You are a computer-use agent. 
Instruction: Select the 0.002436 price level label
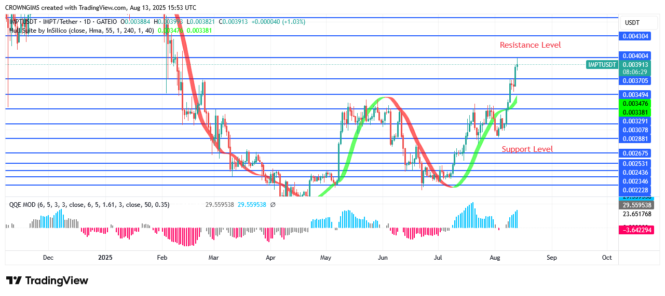coord(636,172)
